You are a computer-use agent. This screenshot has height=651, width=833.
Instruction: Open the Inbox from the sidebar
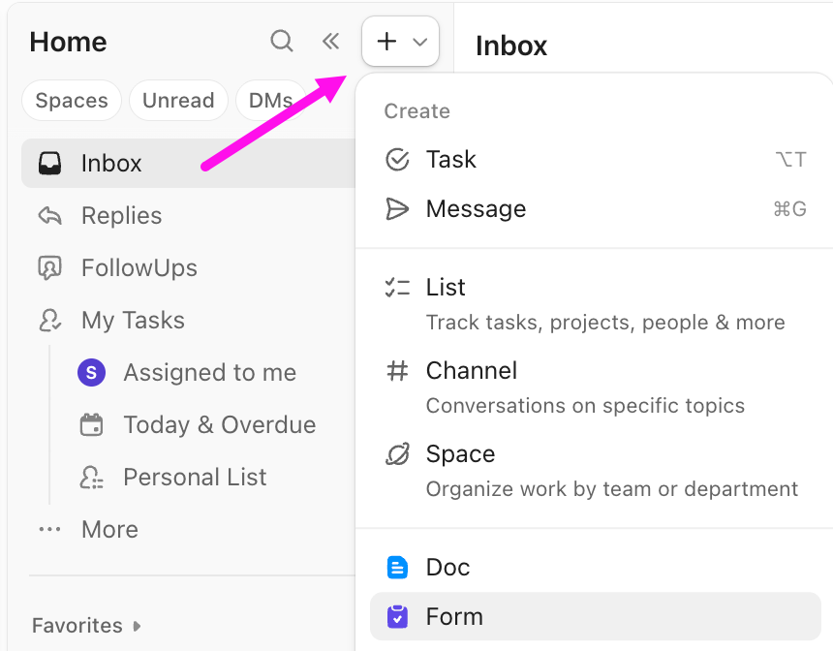(110, 163)
